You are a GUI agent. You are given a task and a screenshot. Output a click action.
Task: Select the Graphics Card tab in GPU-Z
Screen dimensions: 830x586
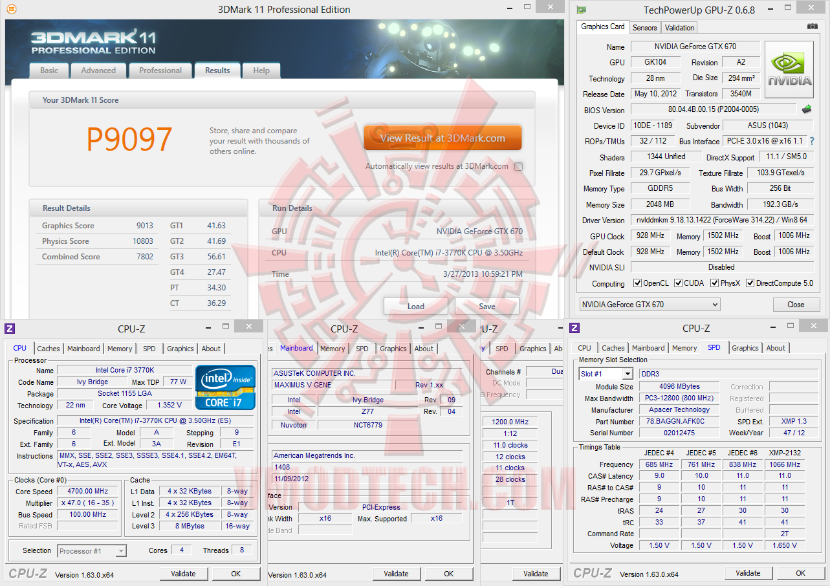click(x=603, y=27)
